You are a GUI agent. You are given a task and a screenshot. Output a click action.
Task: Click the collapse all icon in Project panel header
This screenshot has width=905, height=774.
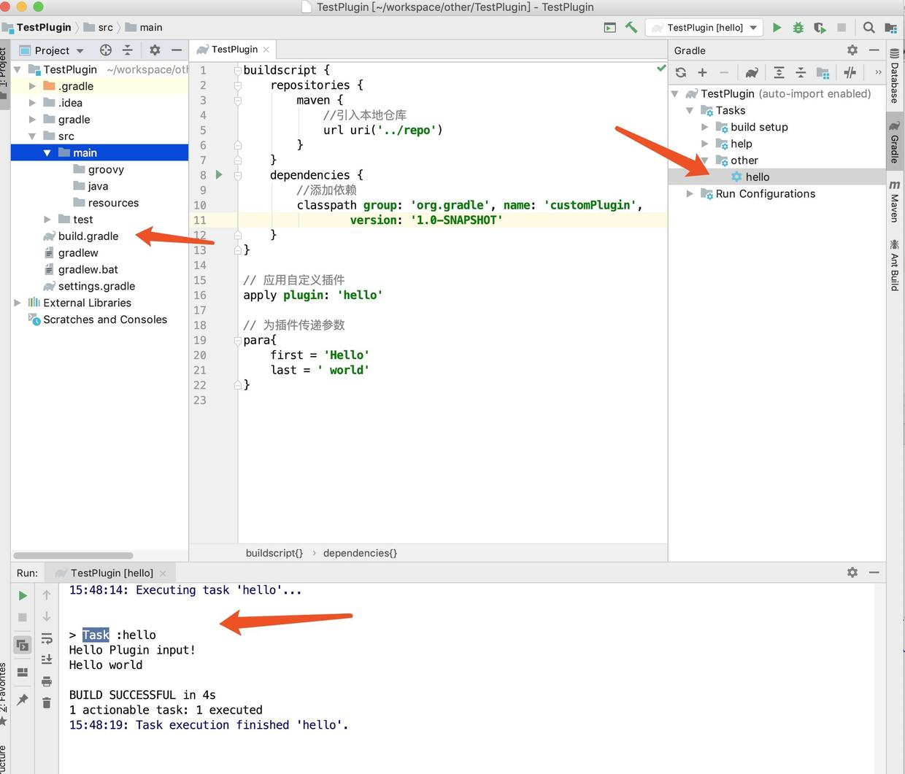(127, 50)
